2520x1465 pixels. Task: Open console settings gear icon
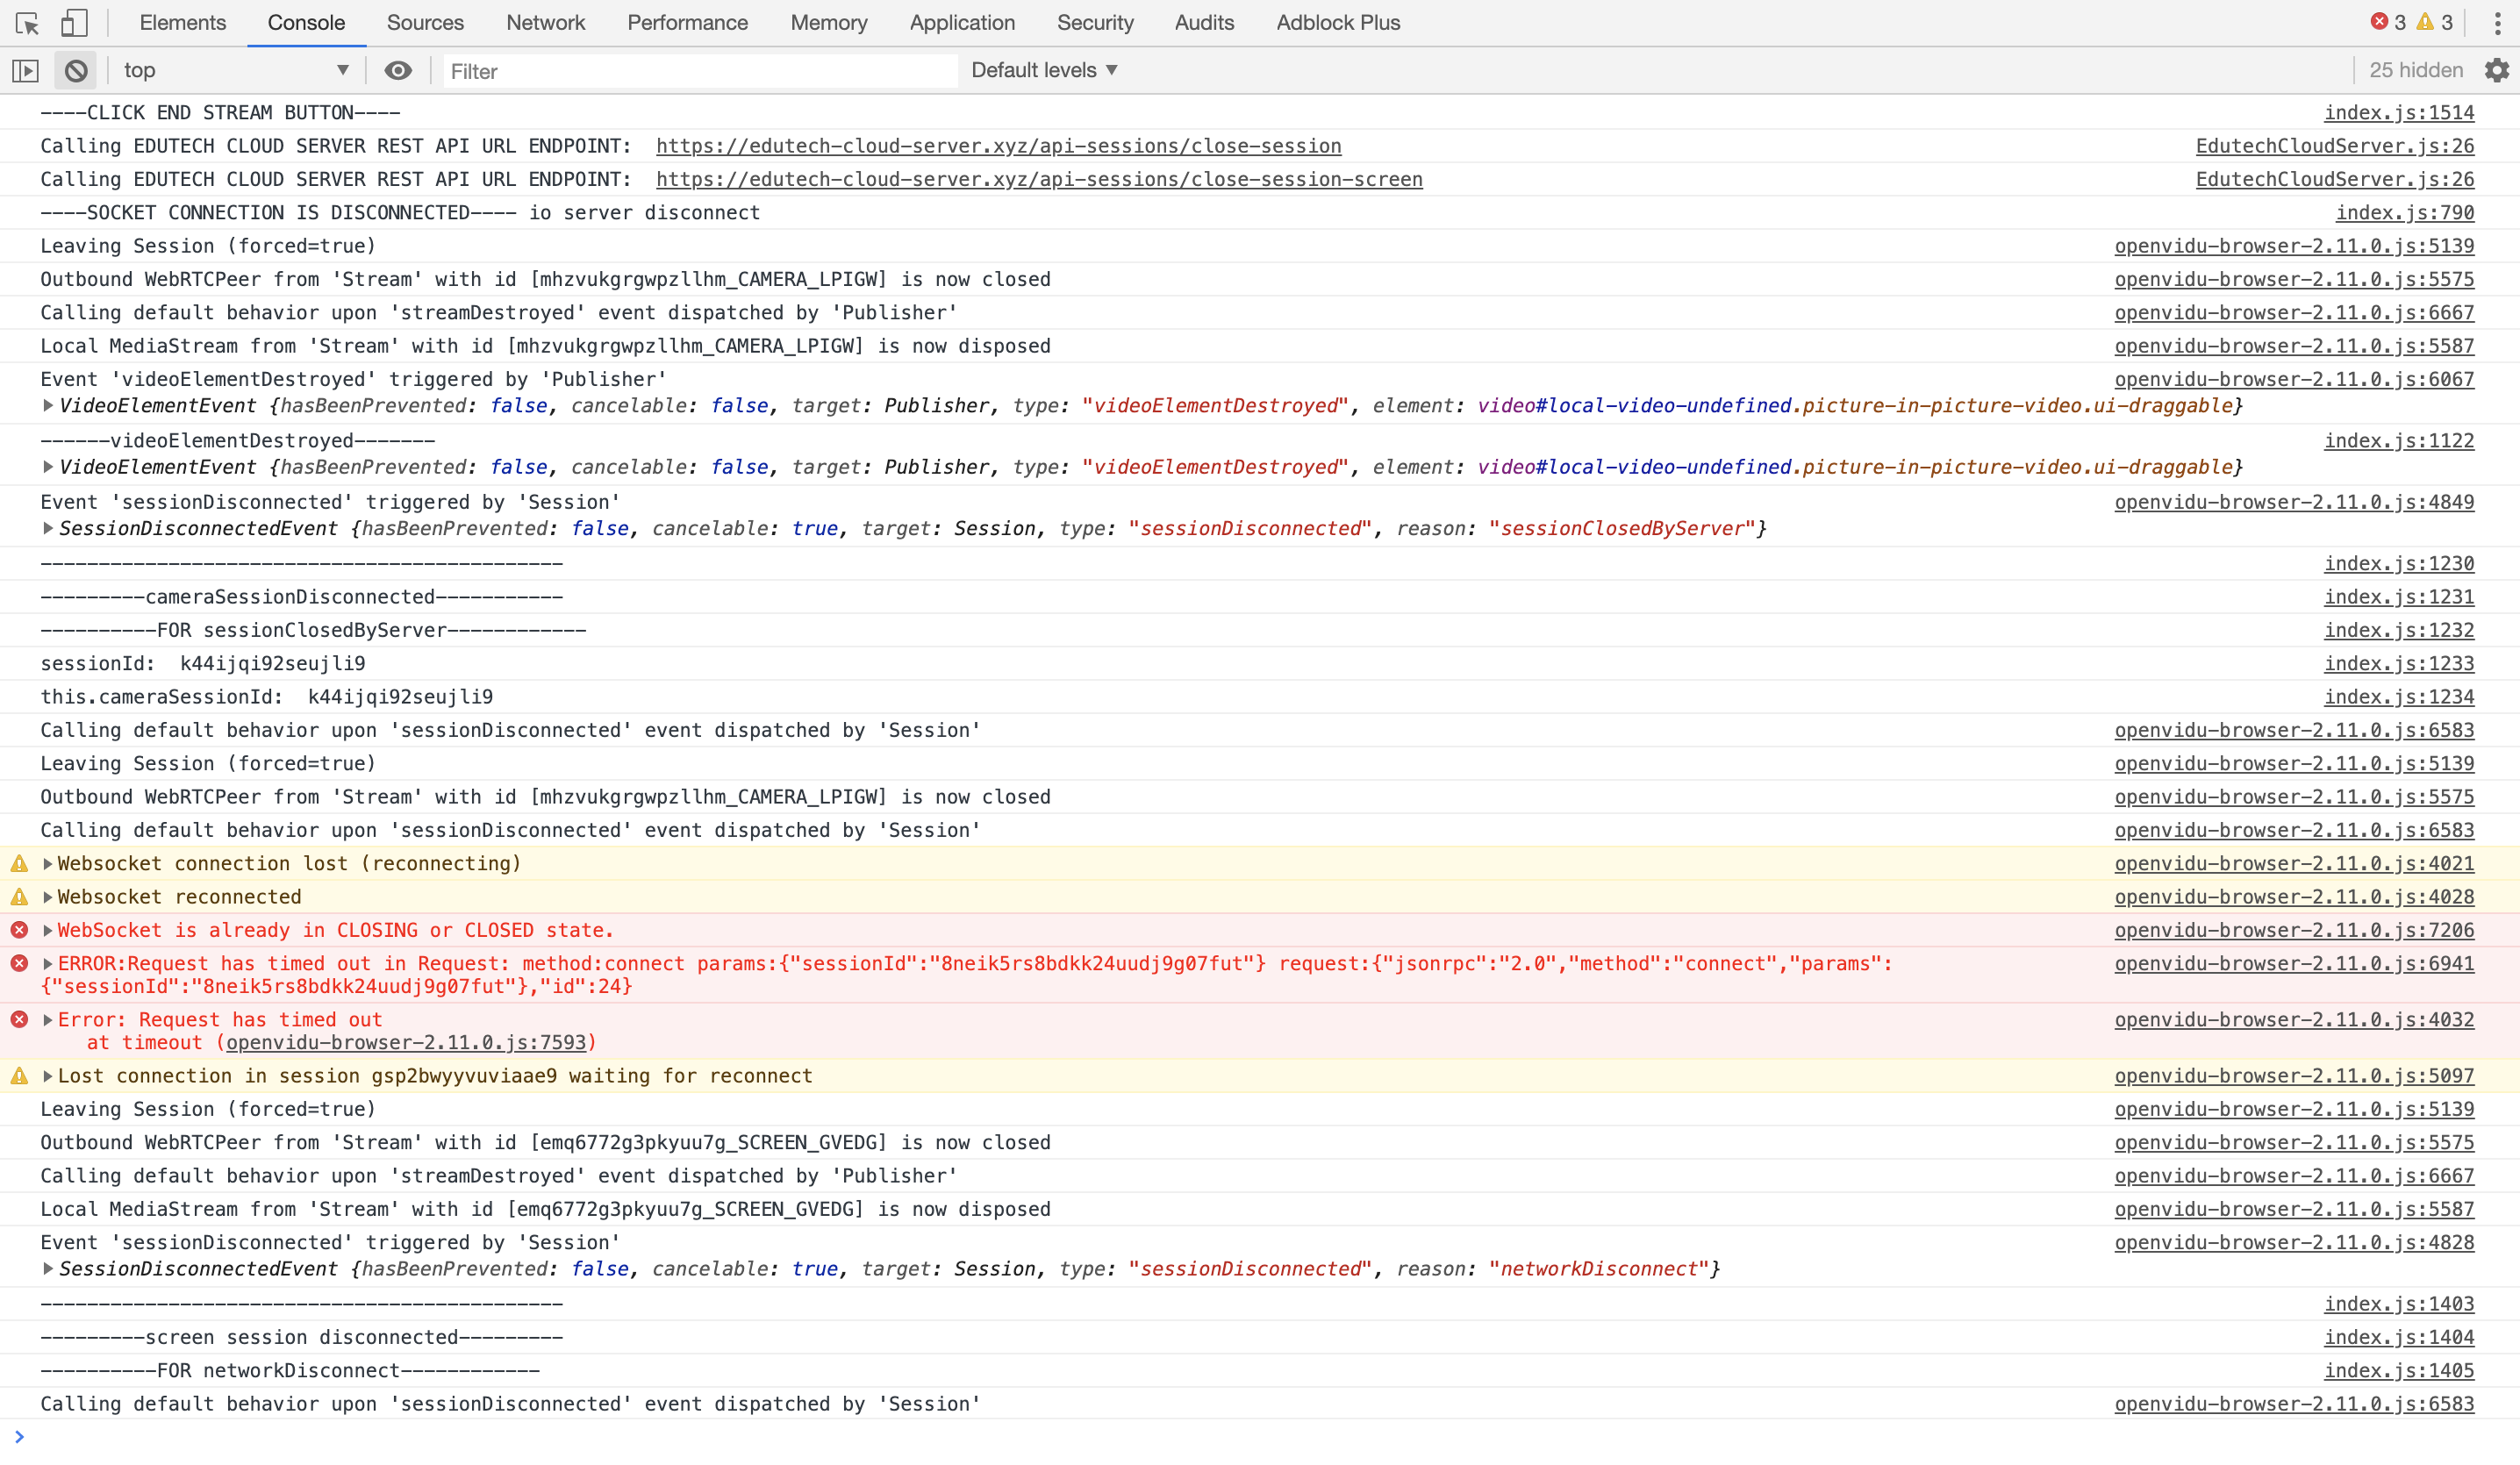pyautogui.click(x=2497, y=71)
